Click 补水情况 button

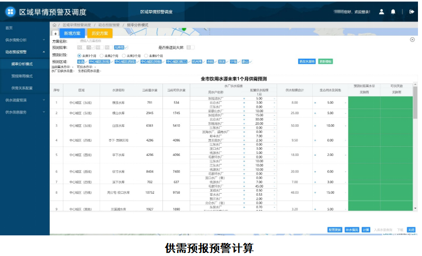click(x=352, y=230)
